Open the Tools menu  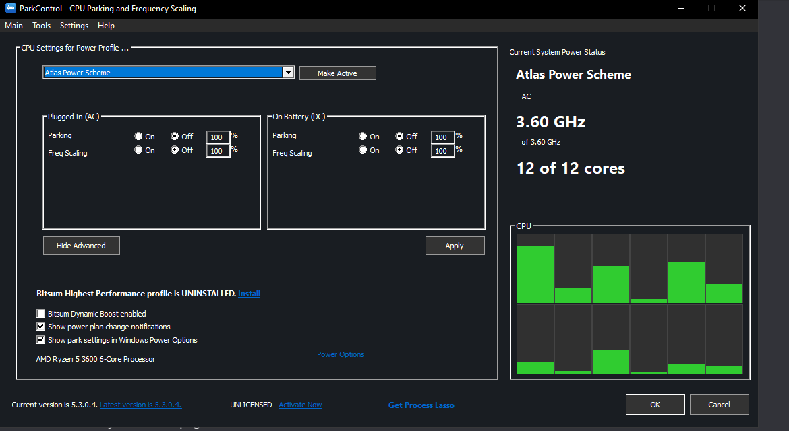(41, 26)
